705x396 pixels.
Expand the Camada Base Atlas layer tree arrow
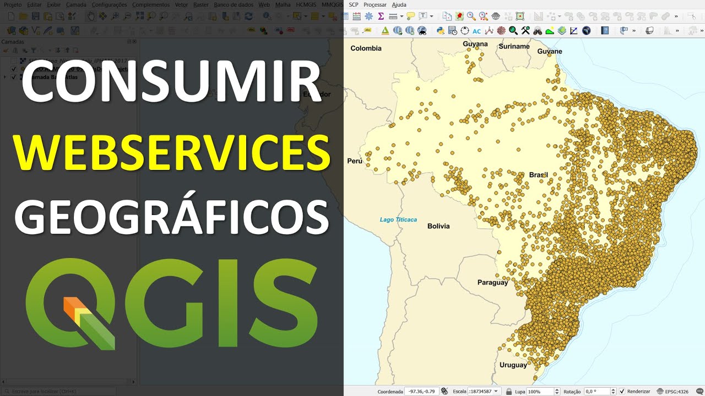(x=5, y=77)
